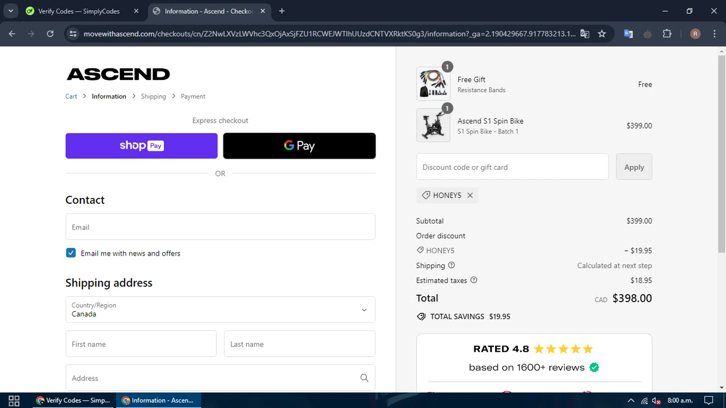726x408 pixels.
Task: Open Windows Task View on the taskbar
Action: tap(14, 400)
